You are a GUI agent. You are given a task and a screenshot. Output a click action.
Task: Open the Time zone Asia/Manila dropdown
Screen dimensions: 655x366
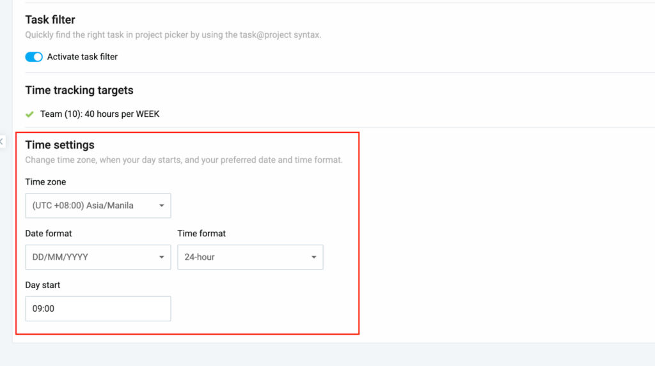[x=98, y=206]
